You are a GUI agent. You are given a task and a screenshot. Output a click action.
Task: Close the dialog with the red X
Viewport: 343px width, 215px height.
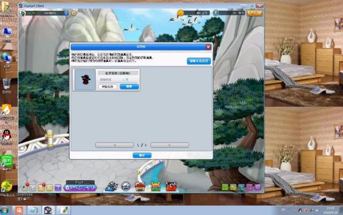point(208,47)
